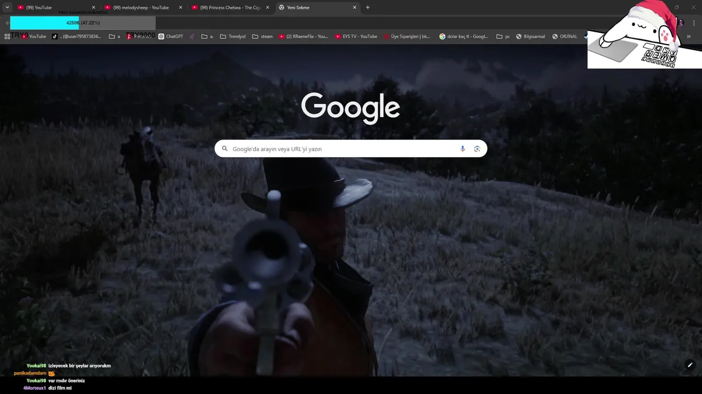
Task: Click chat username panikadamdam
Action: point(30,373)
